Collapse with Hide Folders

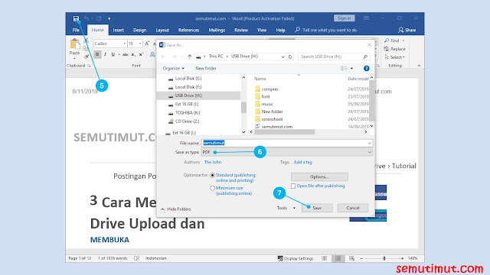(176, 209)
